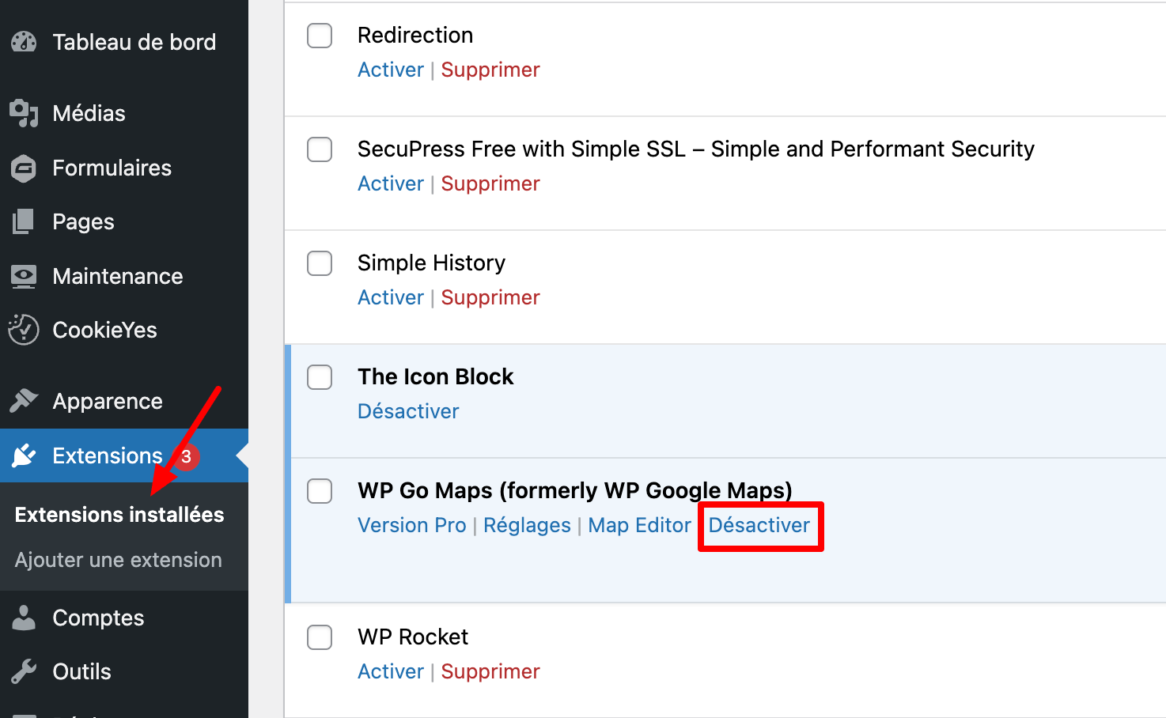
Task: Select the Outils wrench icon
Action: point(24,671)
